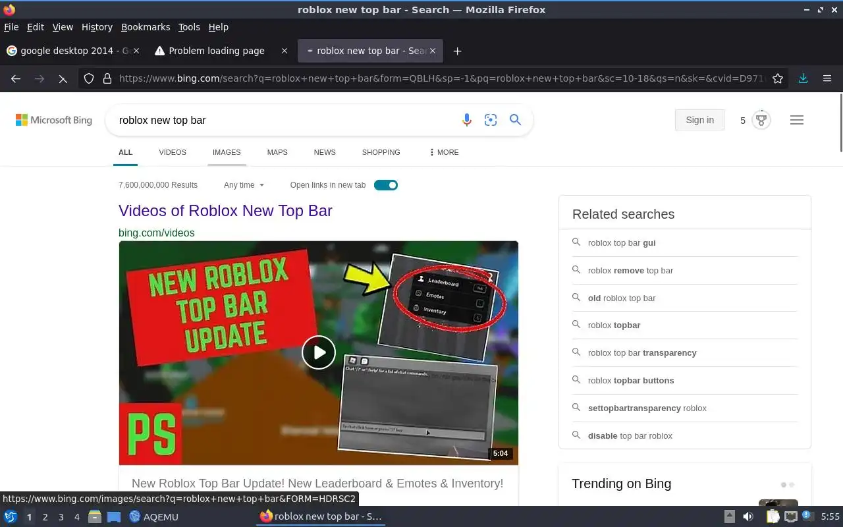Open the File menu

pos(11,27)
